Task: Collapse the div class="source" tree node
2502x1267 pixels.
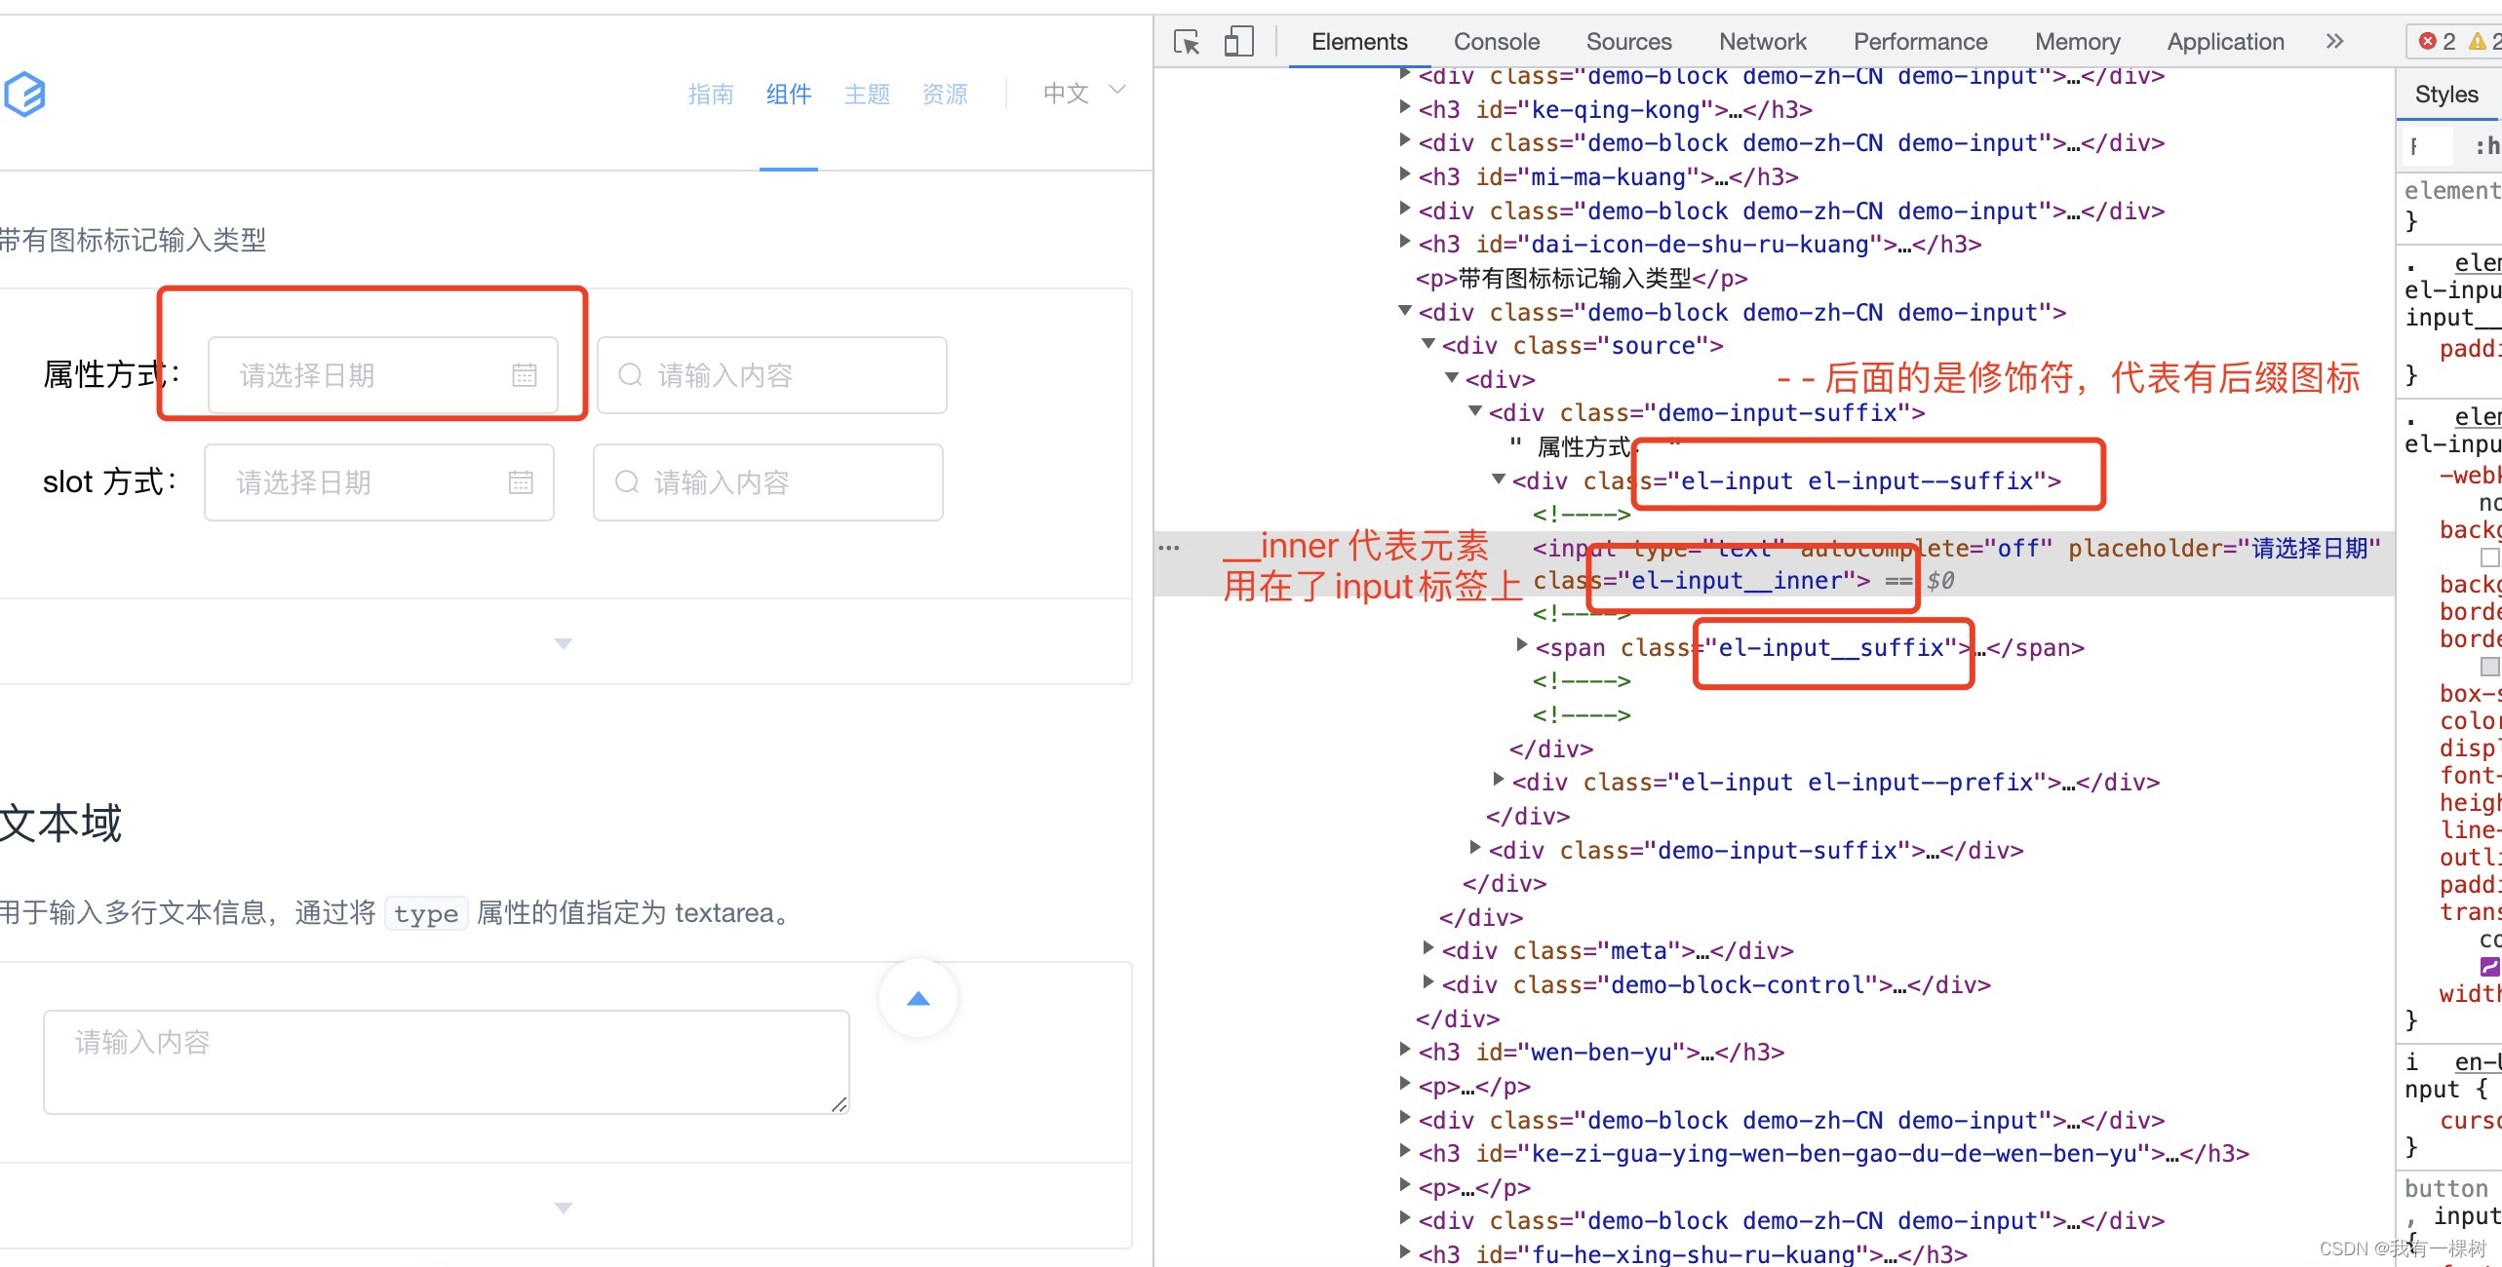Action: point(1427,343)
